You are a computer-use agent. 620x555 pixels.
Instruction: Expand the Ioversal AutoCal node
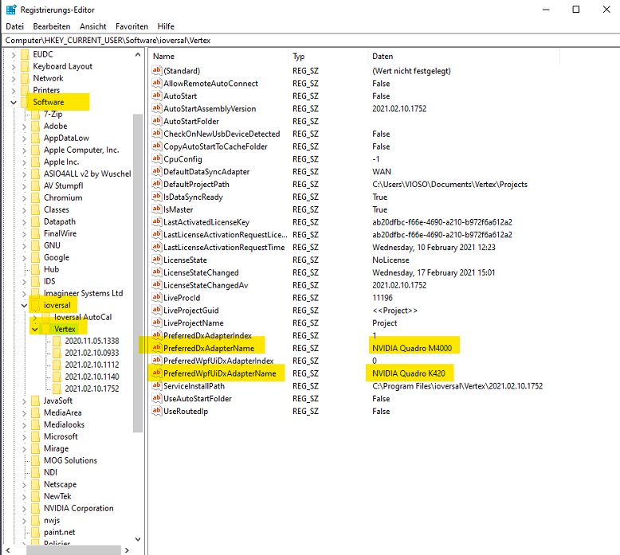click(35, 317)
